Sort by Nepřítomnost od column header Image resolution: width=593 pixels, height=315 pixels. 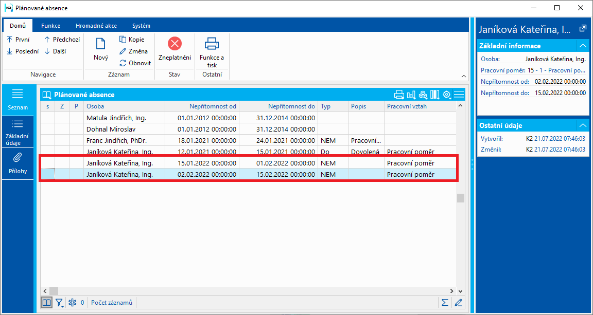[202, 106]
